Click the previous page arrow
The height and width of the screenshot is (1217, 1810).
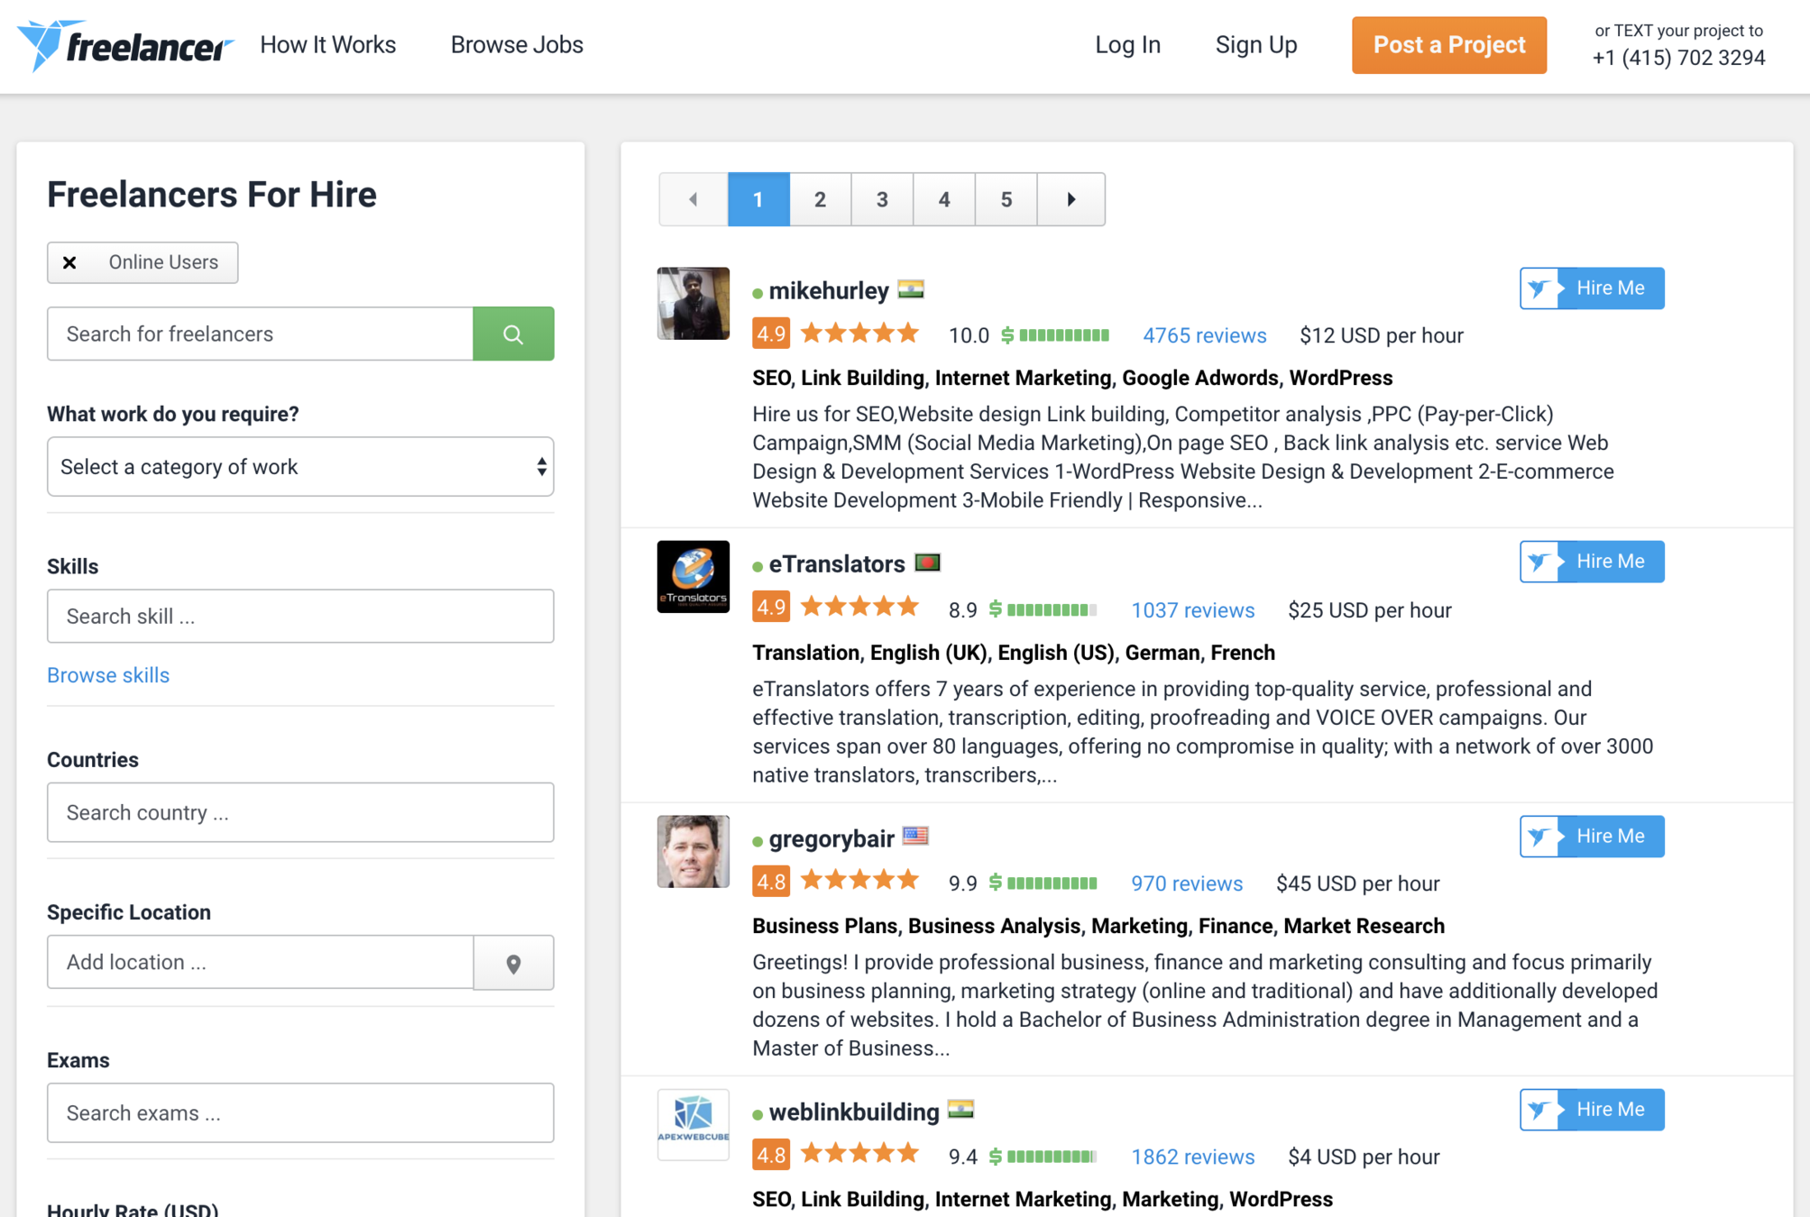[x=694, y=199]
